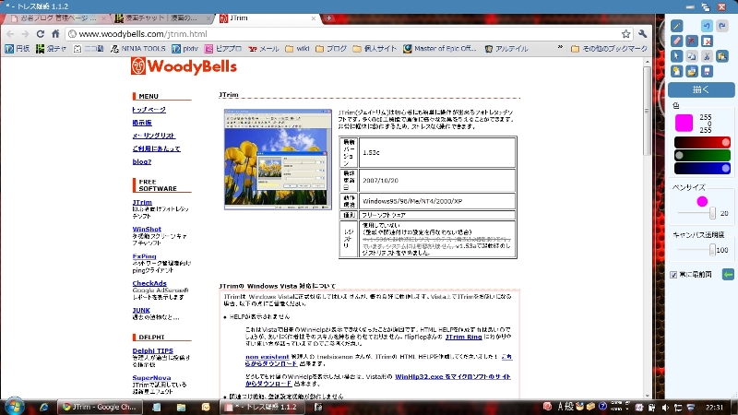The height and width of the screenshot is (415, 738).
Task: Click the volume speaker tray icon
Action: 664,408
